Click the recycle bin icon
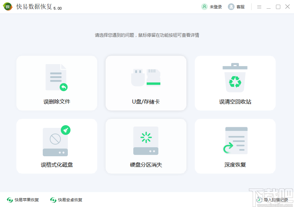The width and height of the screenshot is (294, 207). click(235, 77)
